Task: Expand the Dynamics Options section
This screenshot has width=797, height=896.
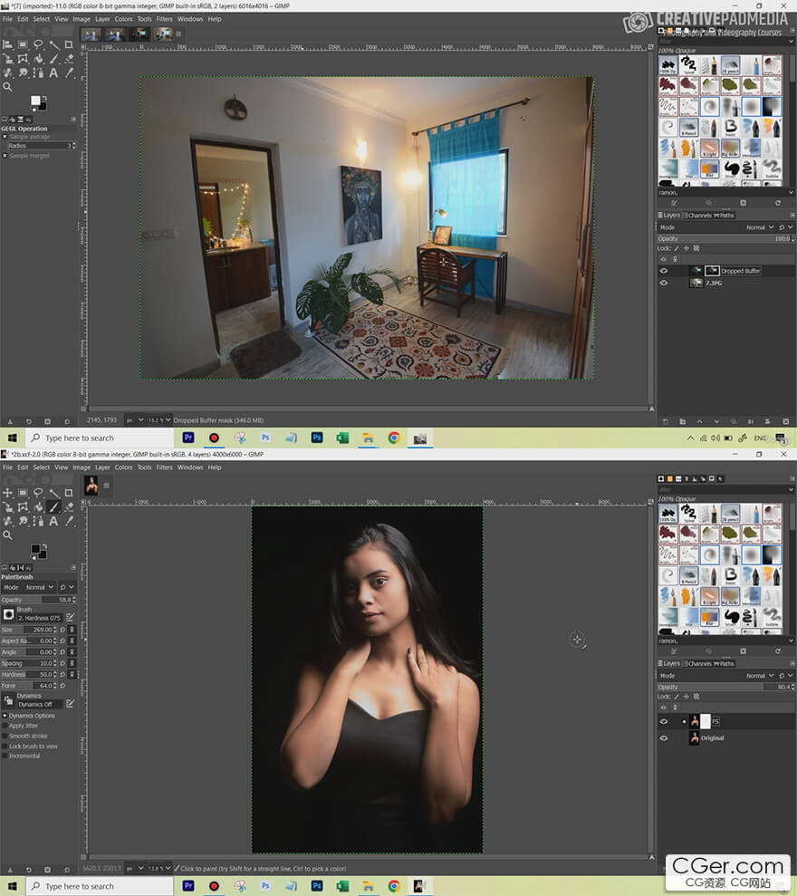Action: [x=5, y=716]
